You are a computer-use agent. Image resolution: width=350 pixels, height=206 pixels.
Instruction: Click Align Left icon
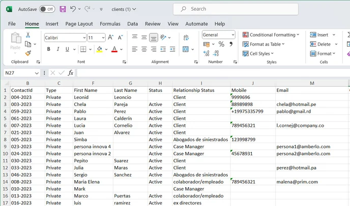coord(135,49)
